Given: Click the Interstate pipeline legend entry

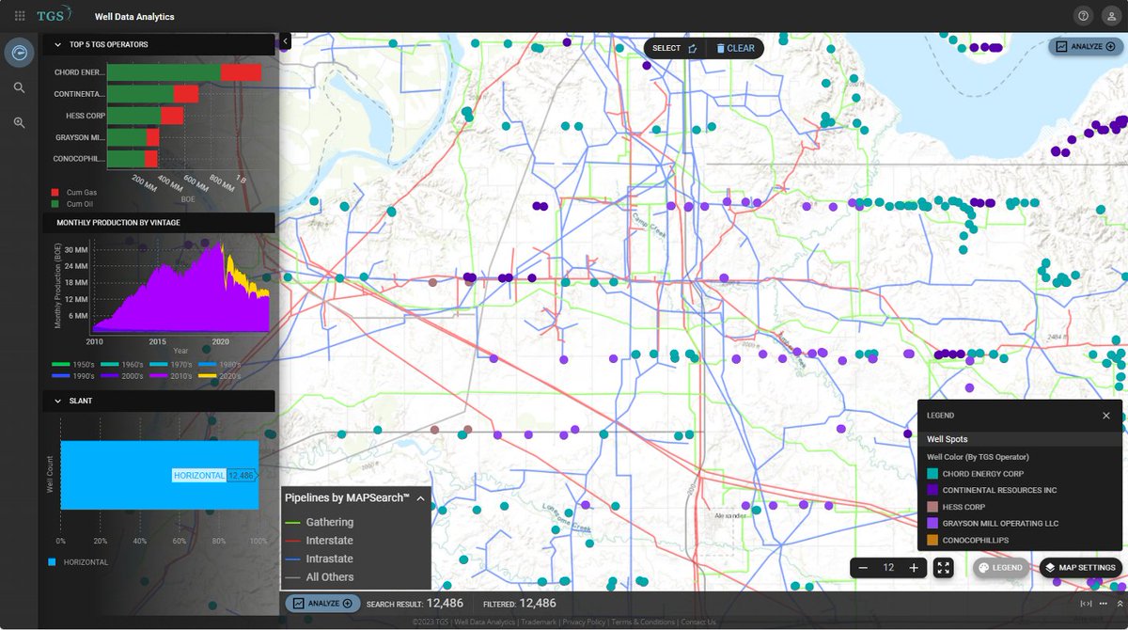Looking at the screenshot, I should click(321, 541).
